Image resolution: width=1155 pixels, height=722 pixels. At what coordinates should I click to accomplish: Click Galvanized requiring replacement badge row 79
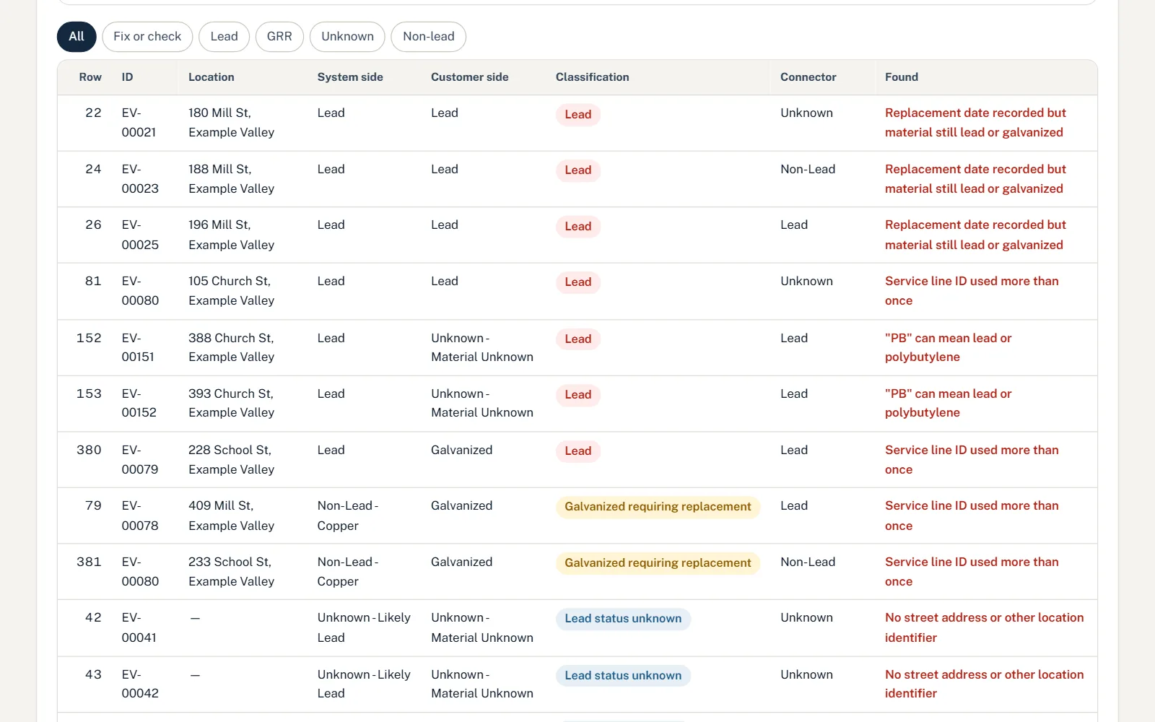click(658, 507)
